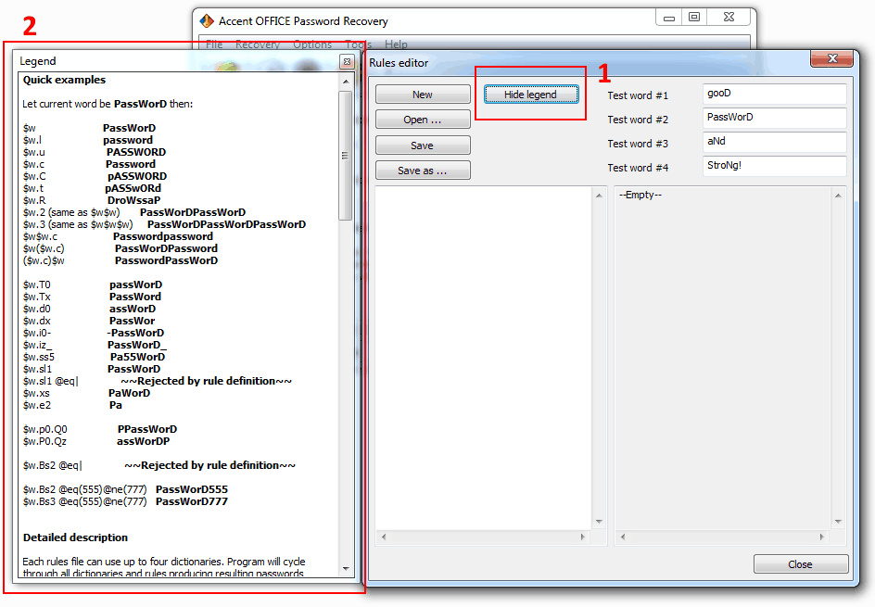Viewport: 875px width, 607px height.
Task: Open the Options menu
Action: [x=312, y=44]
